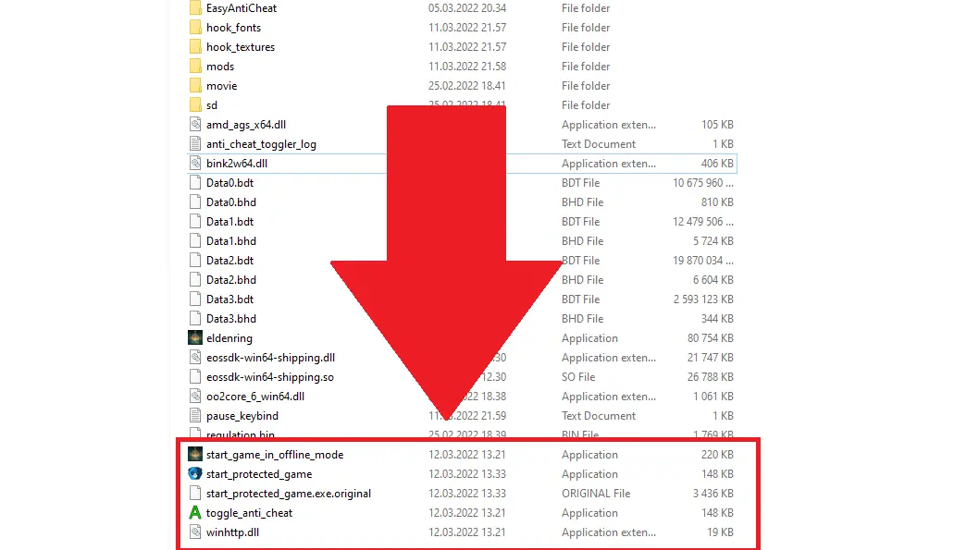The image size is (979, 550).
Task: Select the Data3.bhd file icon
Action: [x=195, y=319]
